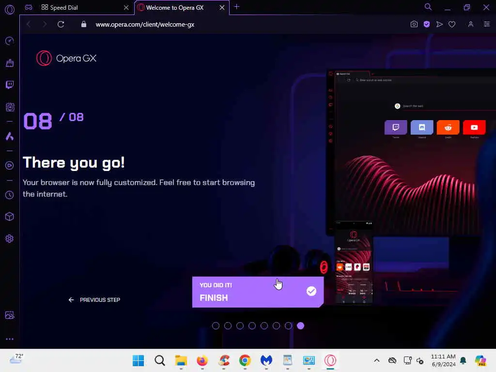
Task: Take a snapshot with camera icon
Action: coord(414,24)
